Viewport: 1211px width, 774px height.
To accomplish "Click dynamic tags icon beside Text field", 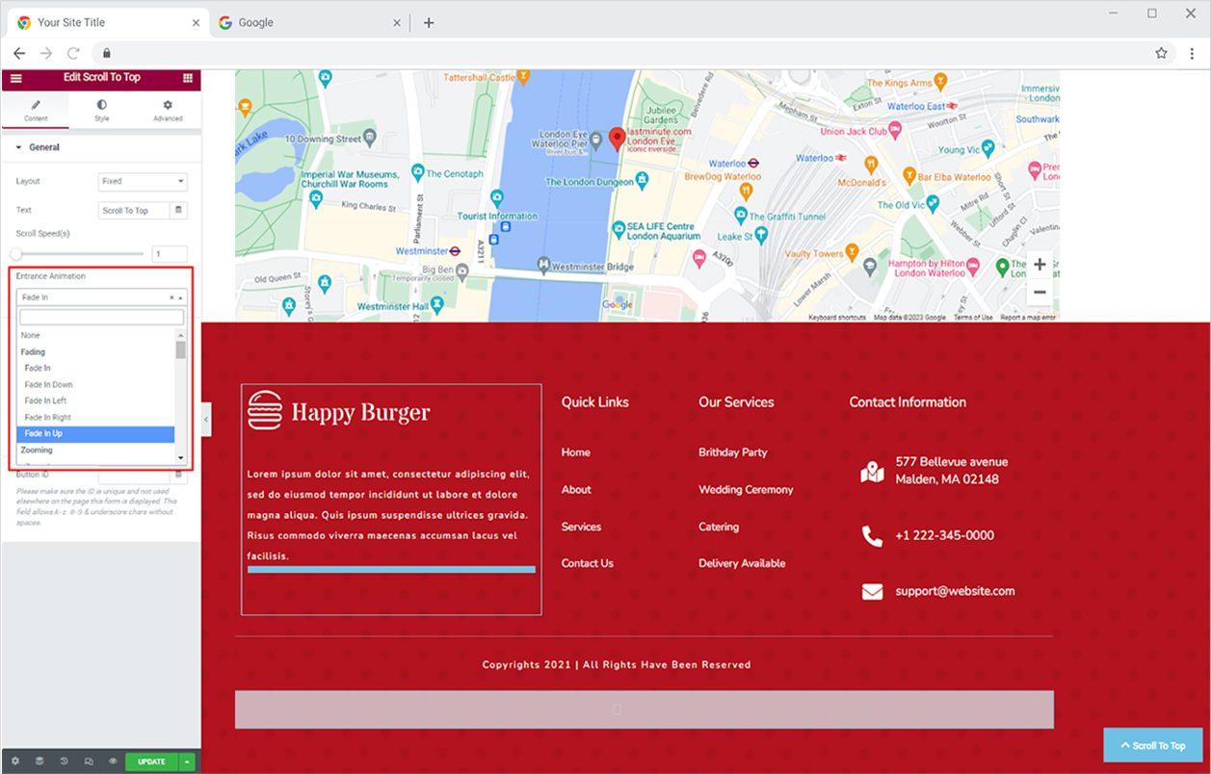I will (178, 210).
